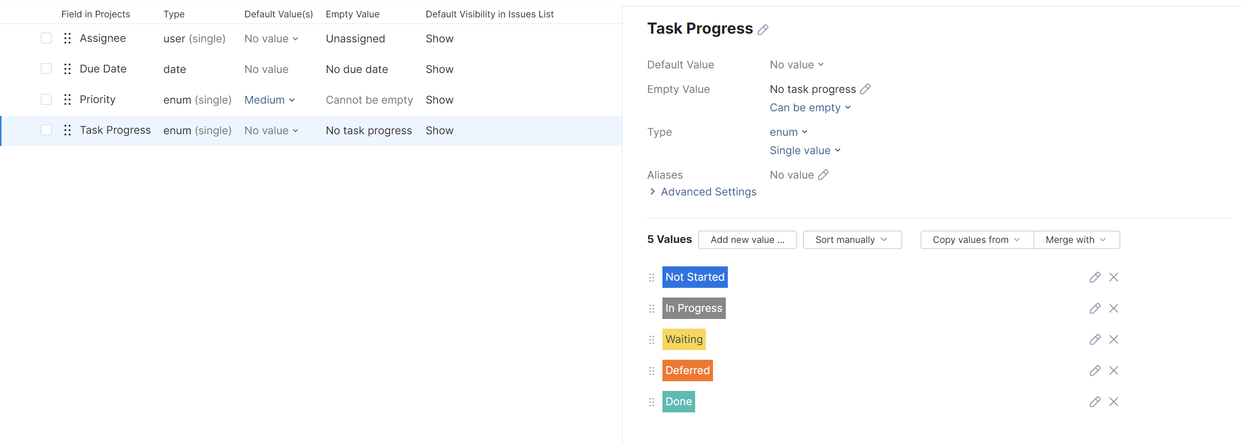Screen dimensions: 1241x444
Task: Open the Can be empty dropdown
Action: click(x=810, y=108)
